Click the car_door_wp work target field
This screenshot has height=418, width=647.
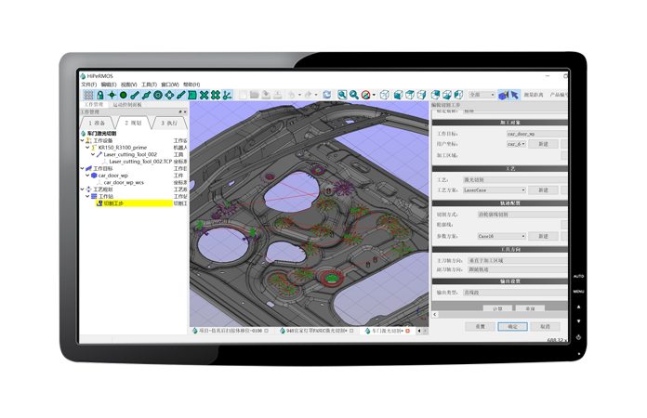pos(536,134)
